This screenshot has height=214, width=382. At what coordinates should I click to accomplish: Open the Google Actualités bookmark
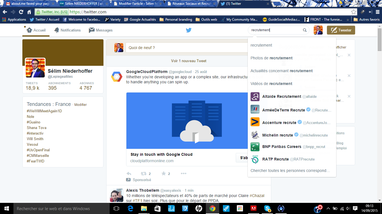(140, 20)
